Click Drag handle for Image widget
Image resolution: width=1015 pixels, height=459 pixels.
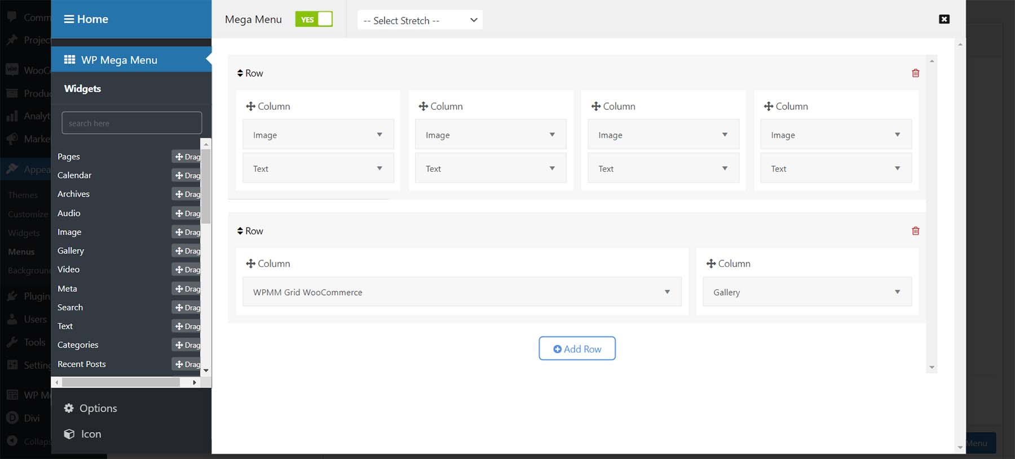[x=187, y=232]
